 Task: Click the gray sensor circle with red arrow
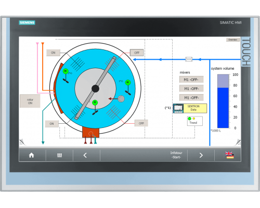(x=121, y=99)
